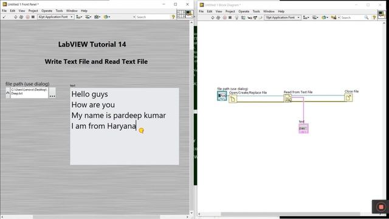Click the VI icon in Block Diagram corner
Screen dimensions: 389x219
coord(381,14)
